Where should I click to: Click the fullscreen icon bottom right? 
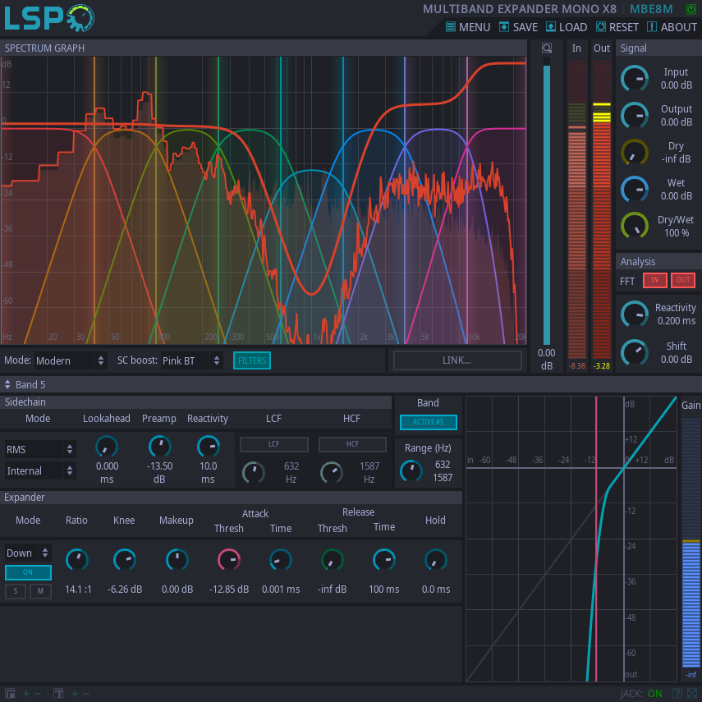click(x=693, y=694)
